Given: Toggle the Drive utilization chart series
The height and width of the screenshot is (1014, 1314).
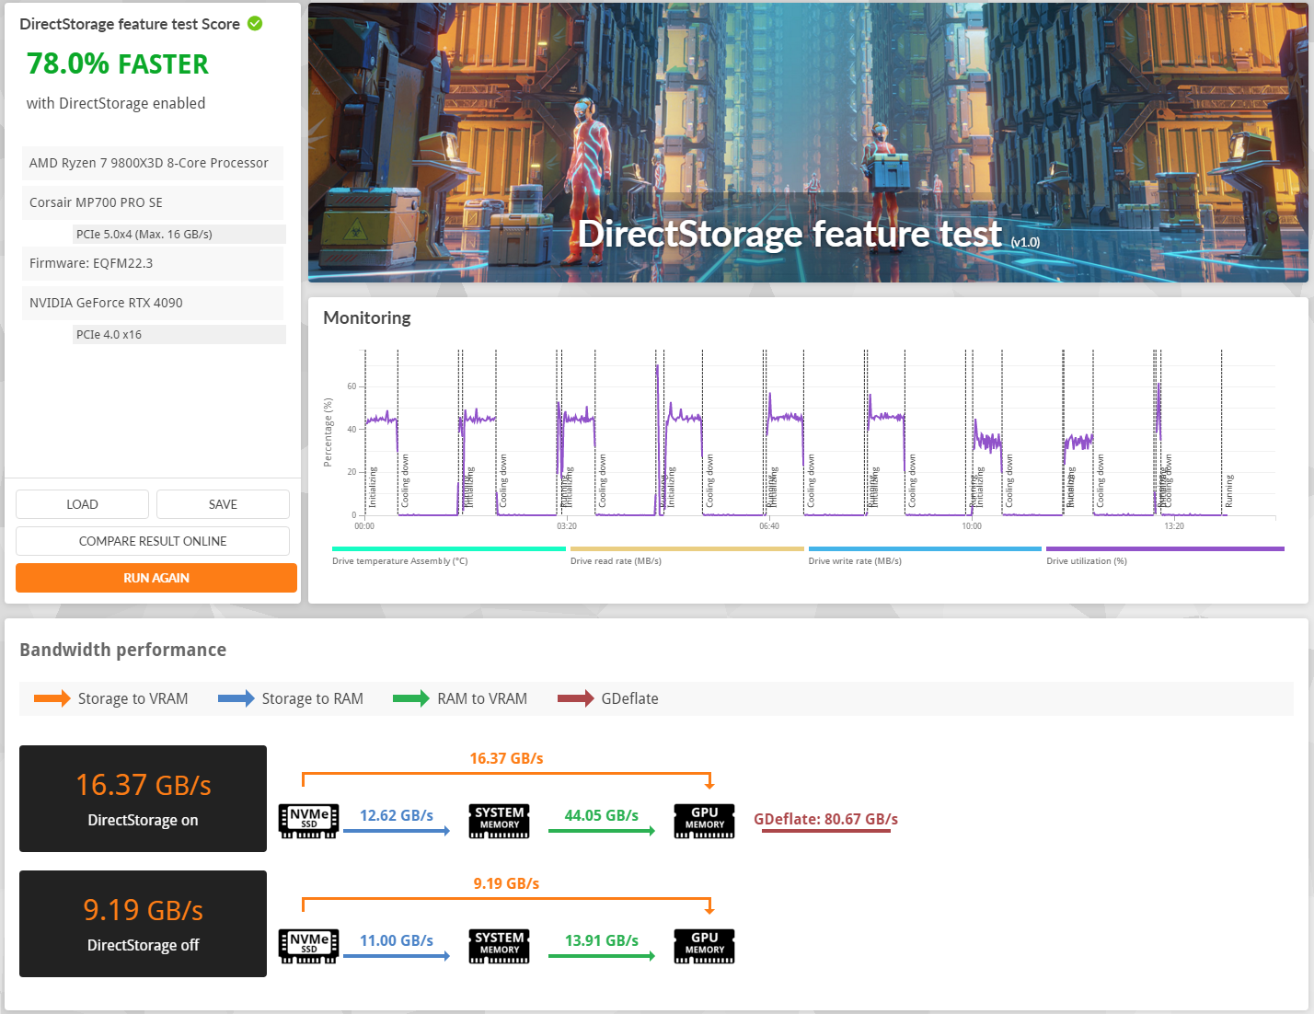Looking at the screenshot, I should (x=1165, y=555).
